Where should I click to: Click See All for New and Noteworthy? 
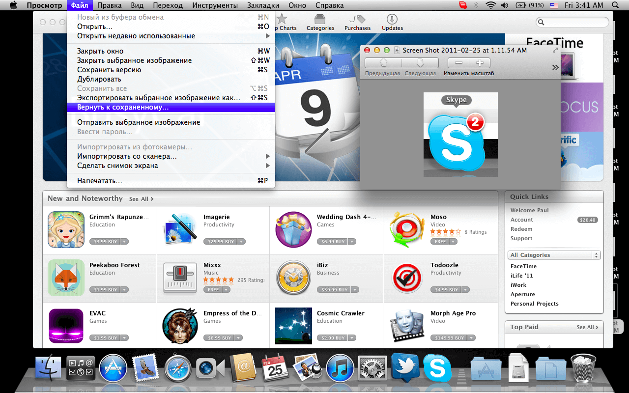click(142, 199)
